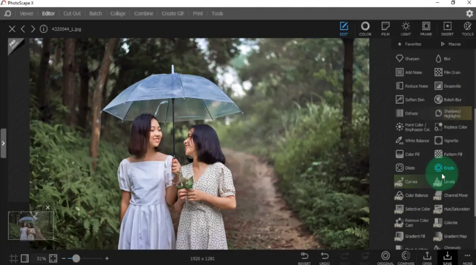476x265 pixels.
Task: Choose the Film Grain effect
Action: pyautogui.click(x=447, y=72)
